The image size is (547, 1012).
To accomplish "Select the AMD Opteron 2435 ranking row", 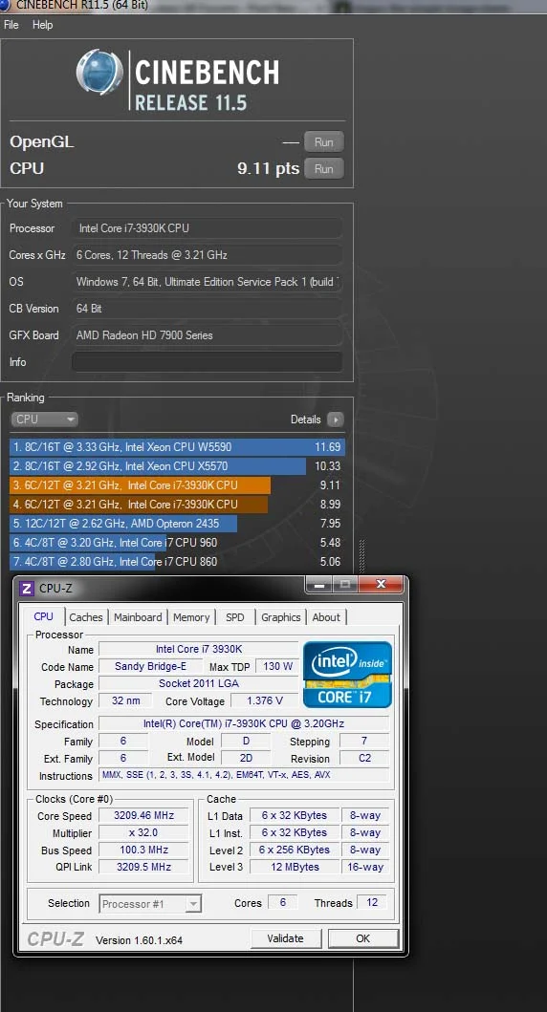I will [x=177, y=524].
